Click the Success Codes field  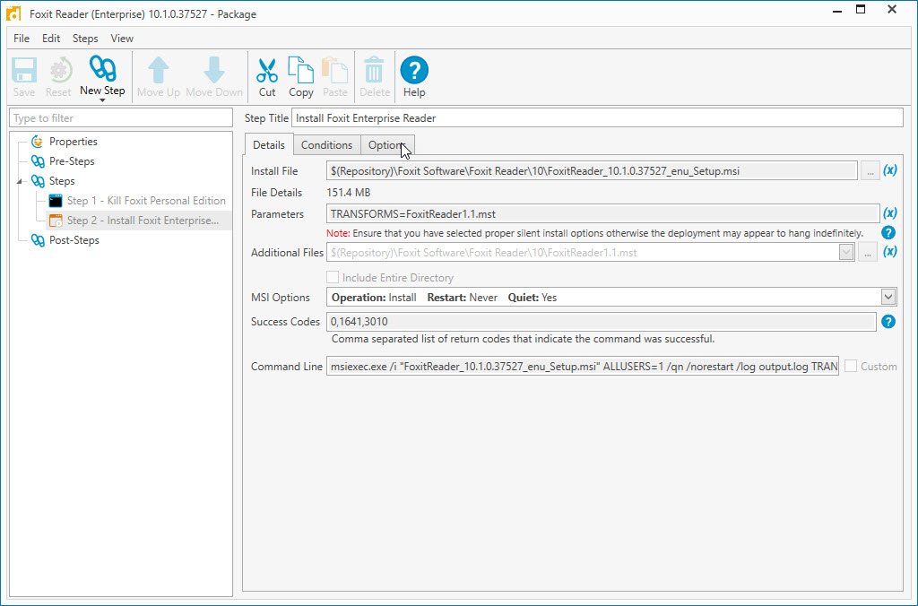(x=602, y=322)
